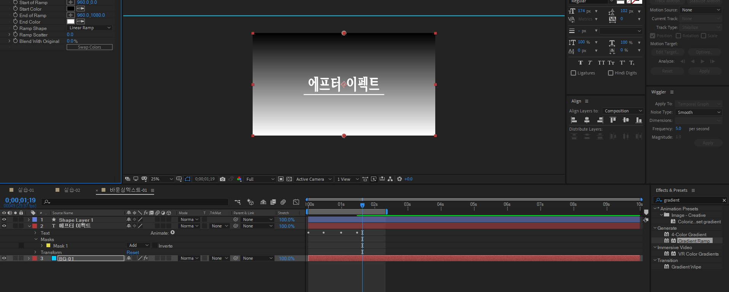This screenshot has width=729, height=292.
Task: Select the Gradient Wipe transition
Action: tap(686, 267)
